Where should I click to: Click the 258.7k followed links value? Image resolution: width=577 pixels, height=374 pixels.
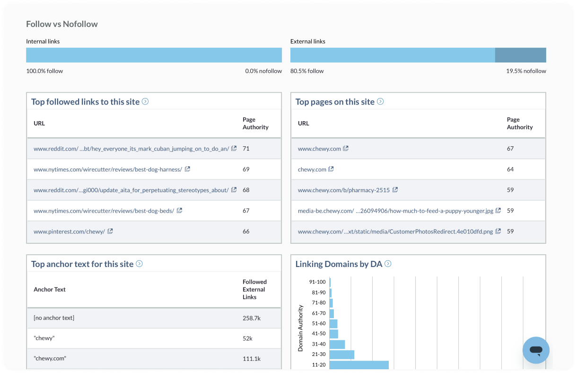tap(252, 318)
